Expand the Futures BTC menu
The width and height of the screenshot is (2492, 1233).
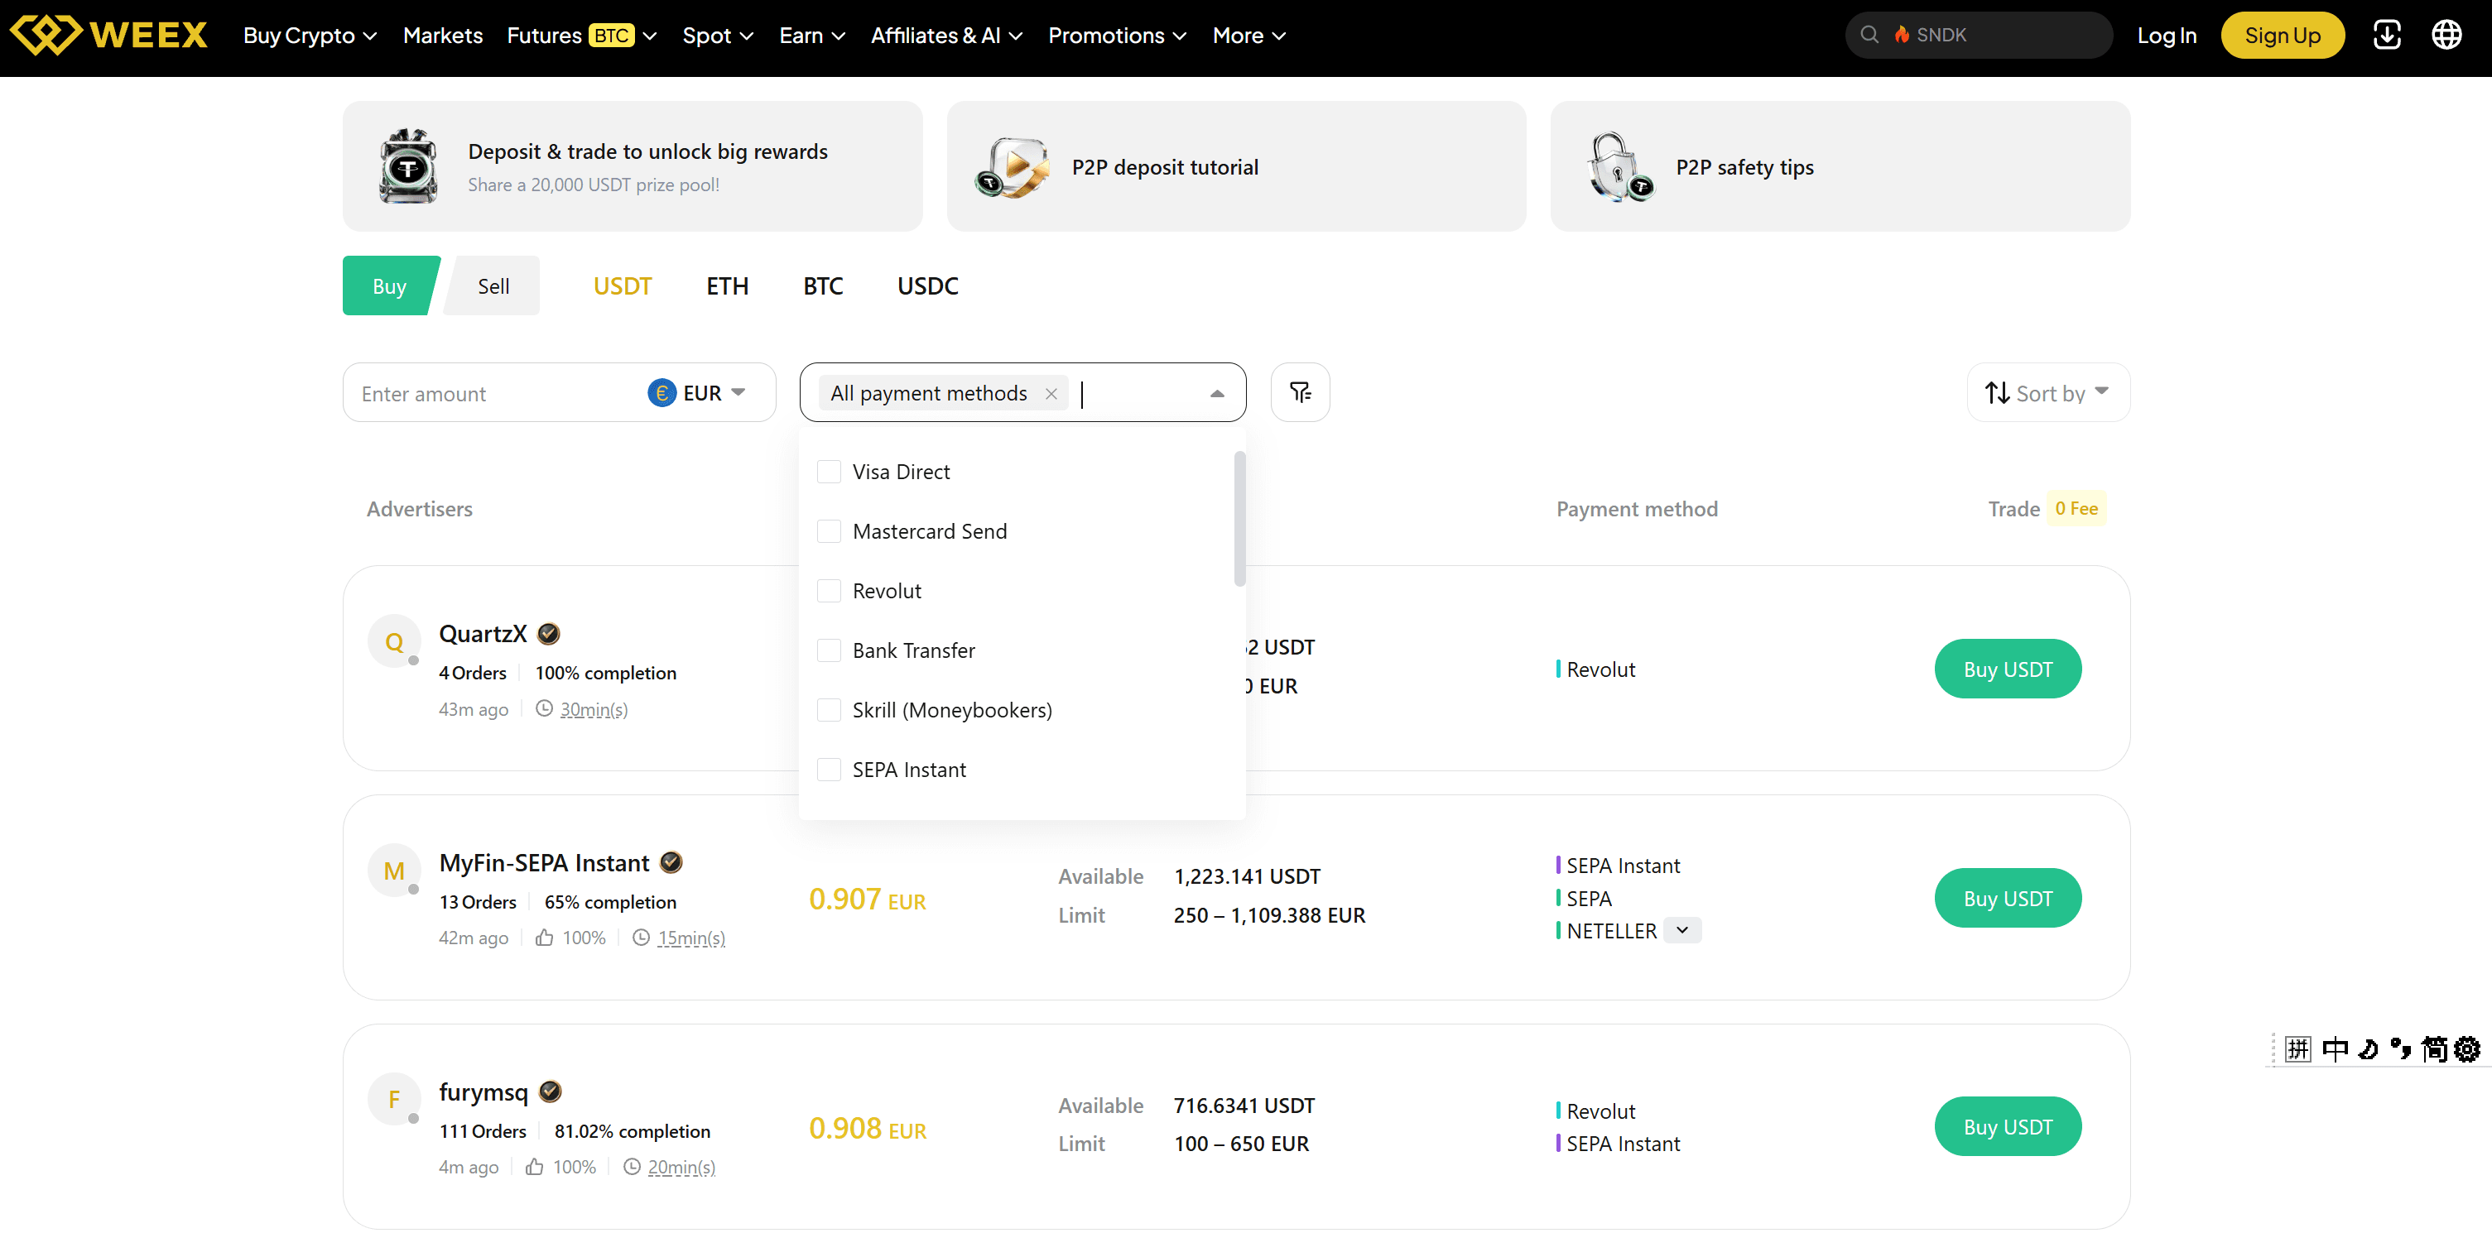[581, 35]
